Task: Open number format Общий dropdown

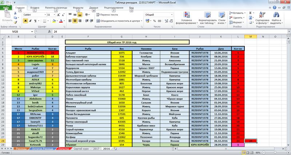Action: (172, 15)
